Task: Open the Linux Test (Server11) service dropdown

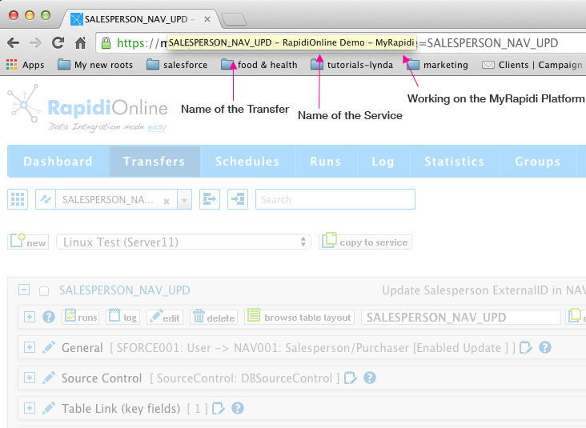Action: [x=183, y=242]
